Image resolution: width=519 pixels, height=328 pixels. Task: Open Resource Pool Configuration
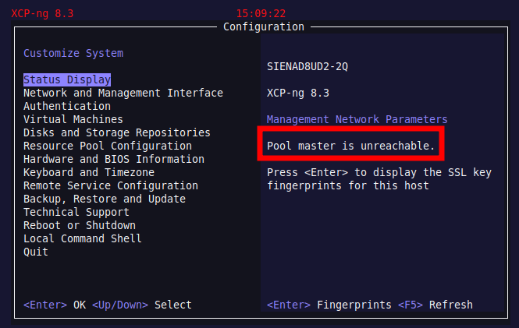108,146
